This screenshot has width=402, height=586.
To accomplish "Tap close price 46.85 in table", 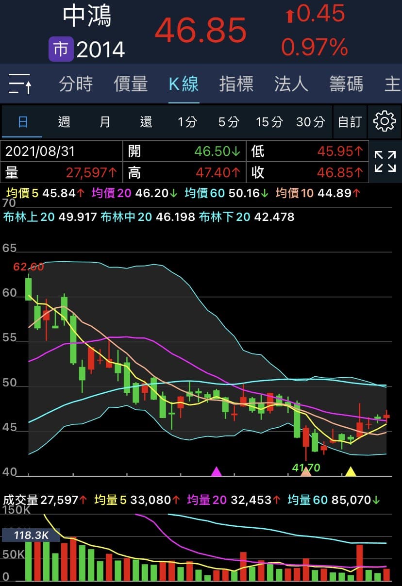I will click(341, 172).
